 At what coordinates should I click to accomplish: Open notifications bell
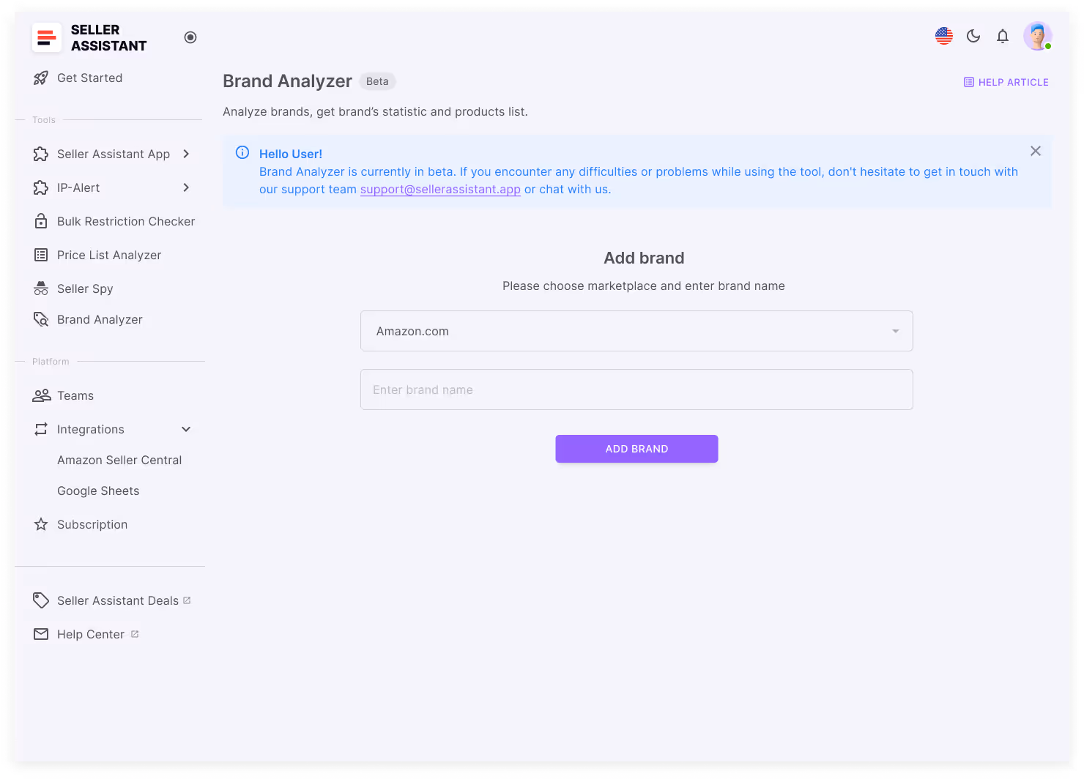[x=1002, y=36]
